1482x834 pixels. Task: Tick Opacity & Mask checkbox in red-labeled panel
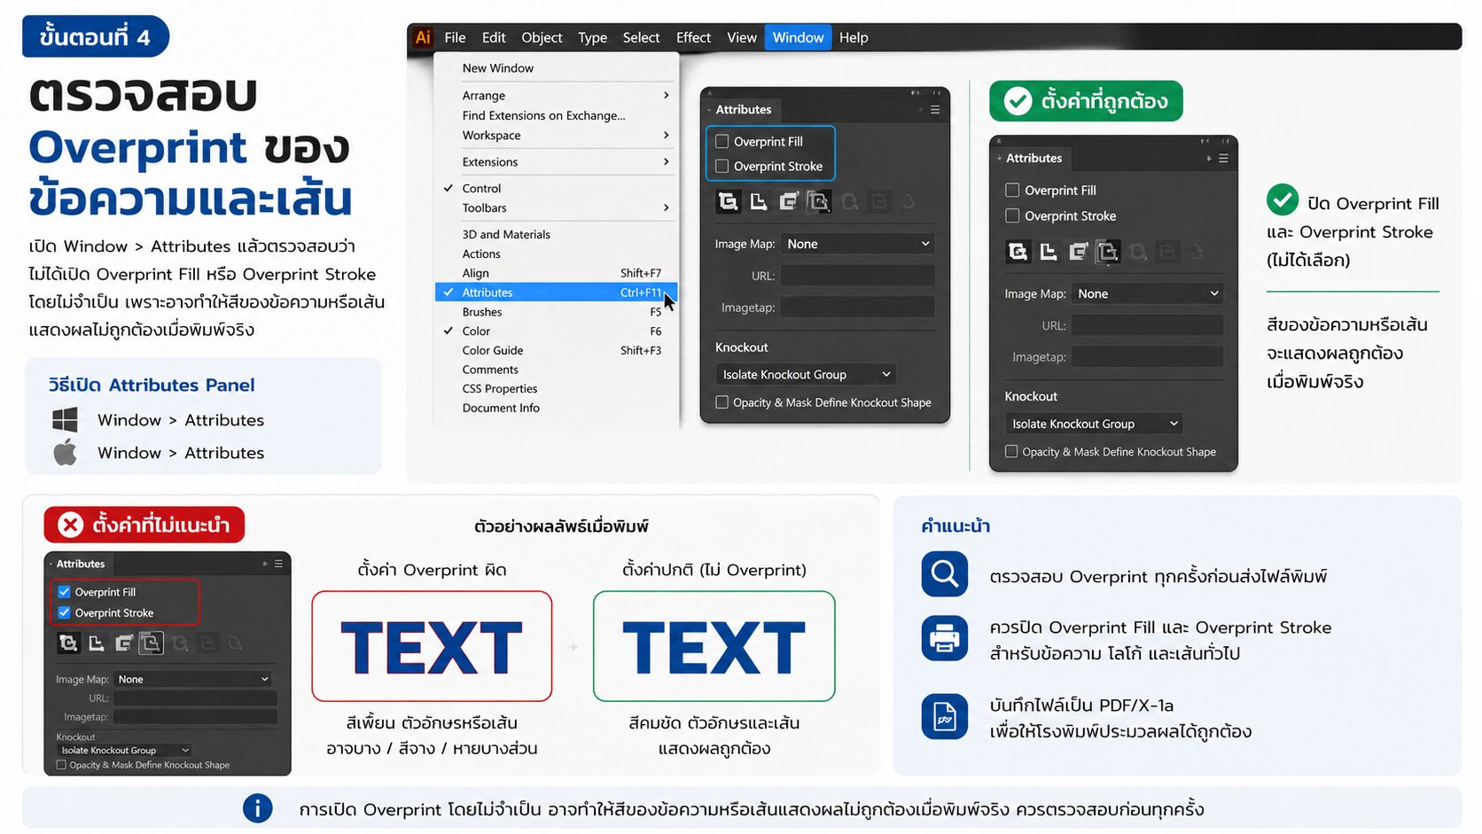coord(61,765)
